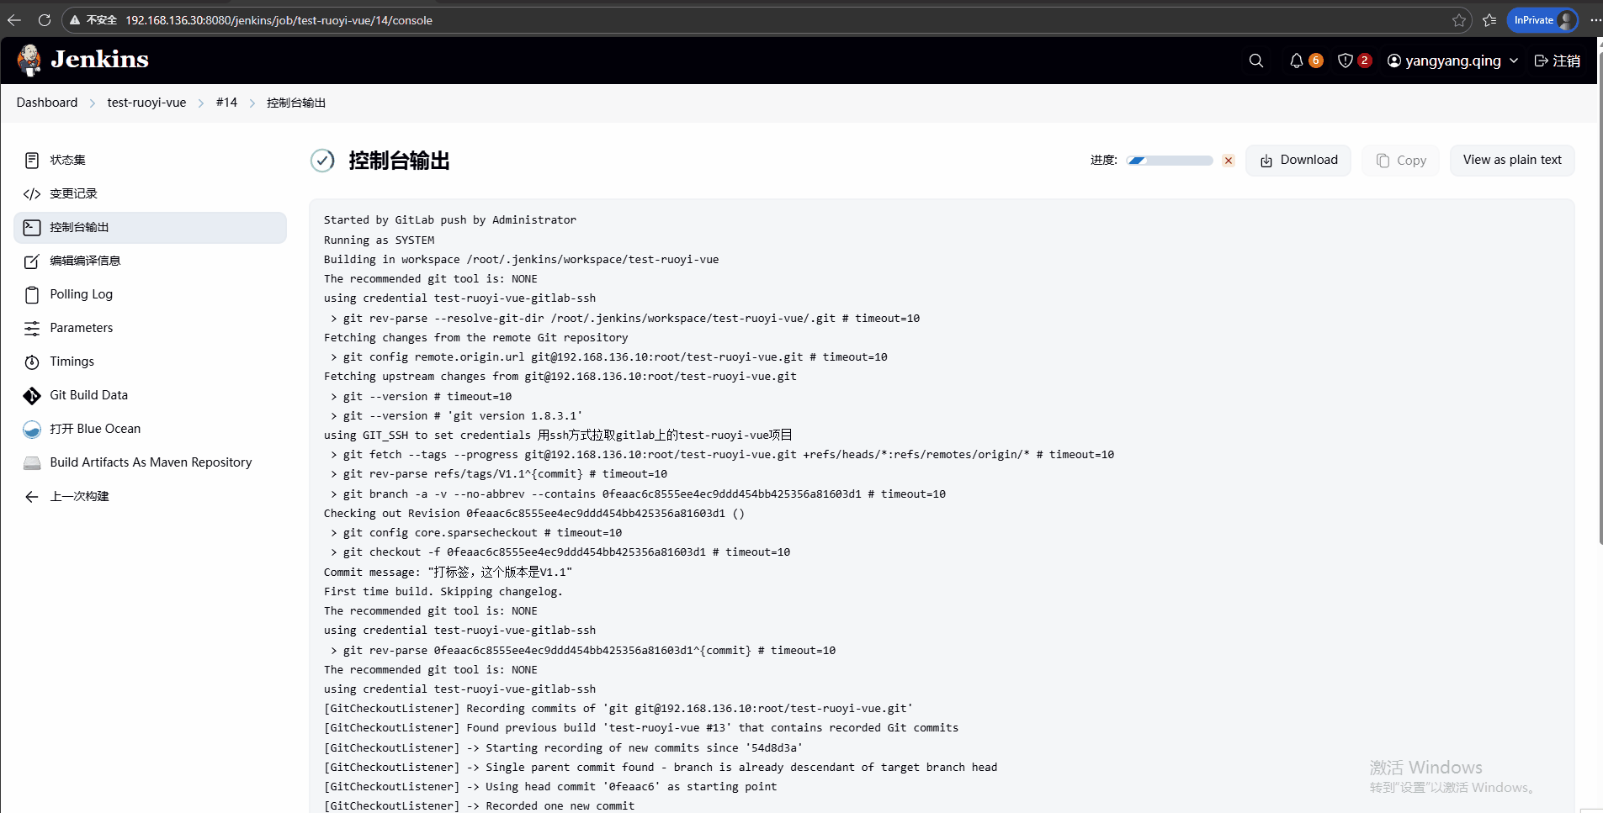Screen dimensions: 1603x813
Task: Go to Dashboard breadcrumb
Action: pyautogui.click(x=47, y=103)
